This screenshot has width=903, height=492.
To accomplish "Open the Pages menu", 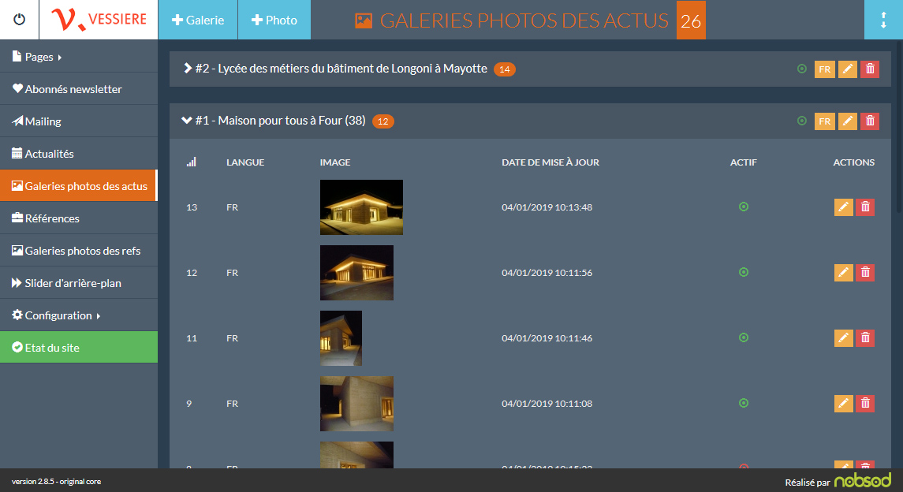I will (78, 57).
